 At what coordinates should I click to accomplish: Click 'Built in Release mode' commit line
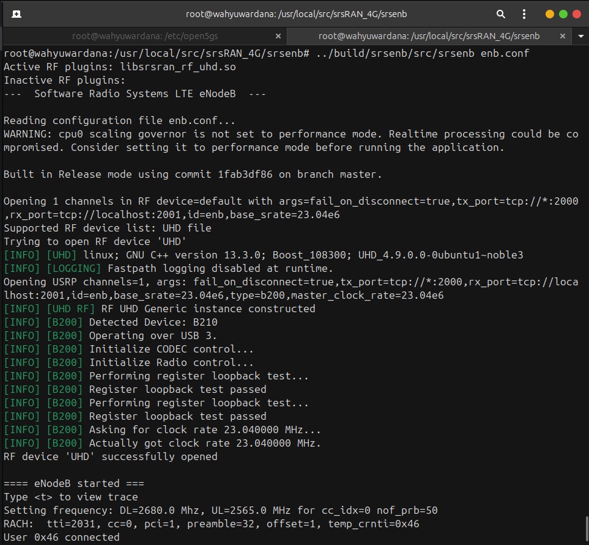click(x=193, y=175)
